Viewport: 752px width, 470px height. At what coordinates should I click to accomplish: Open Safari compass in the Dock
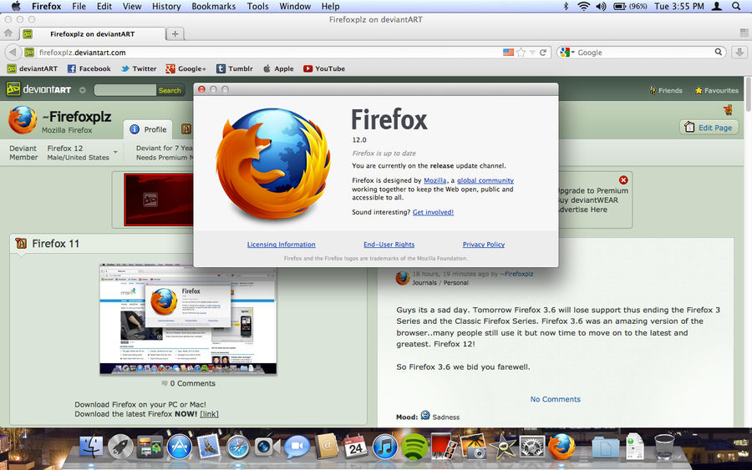pos(238,447)
